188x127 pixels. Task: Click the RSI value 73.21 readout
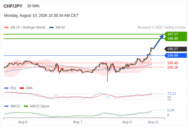pos(171,93)
